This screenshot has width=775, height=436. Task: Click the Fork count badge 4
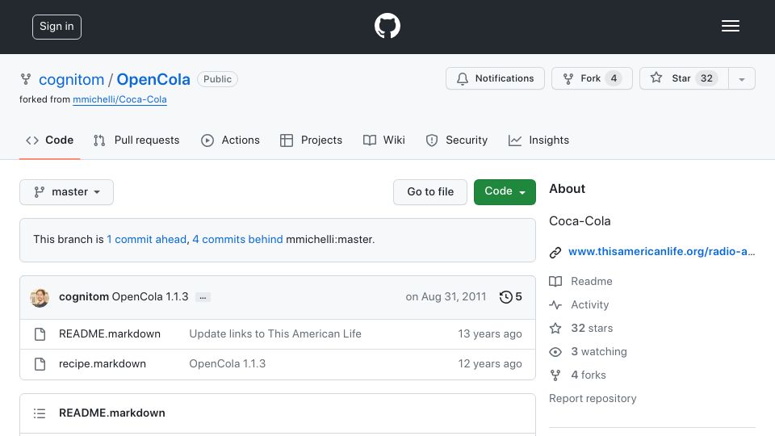(x=614, y=78)
